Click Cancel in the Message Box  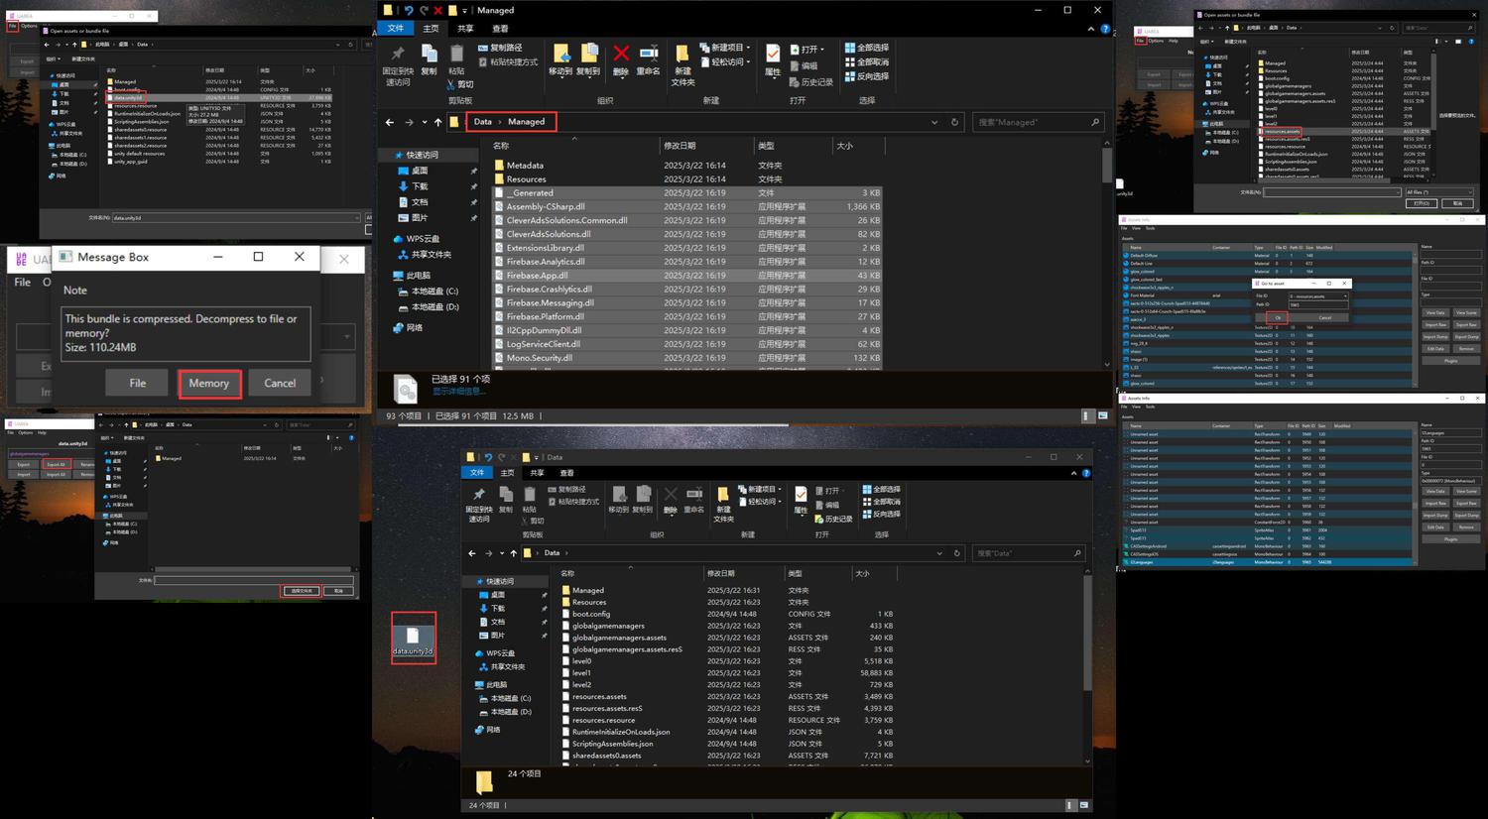click(280, 384)
